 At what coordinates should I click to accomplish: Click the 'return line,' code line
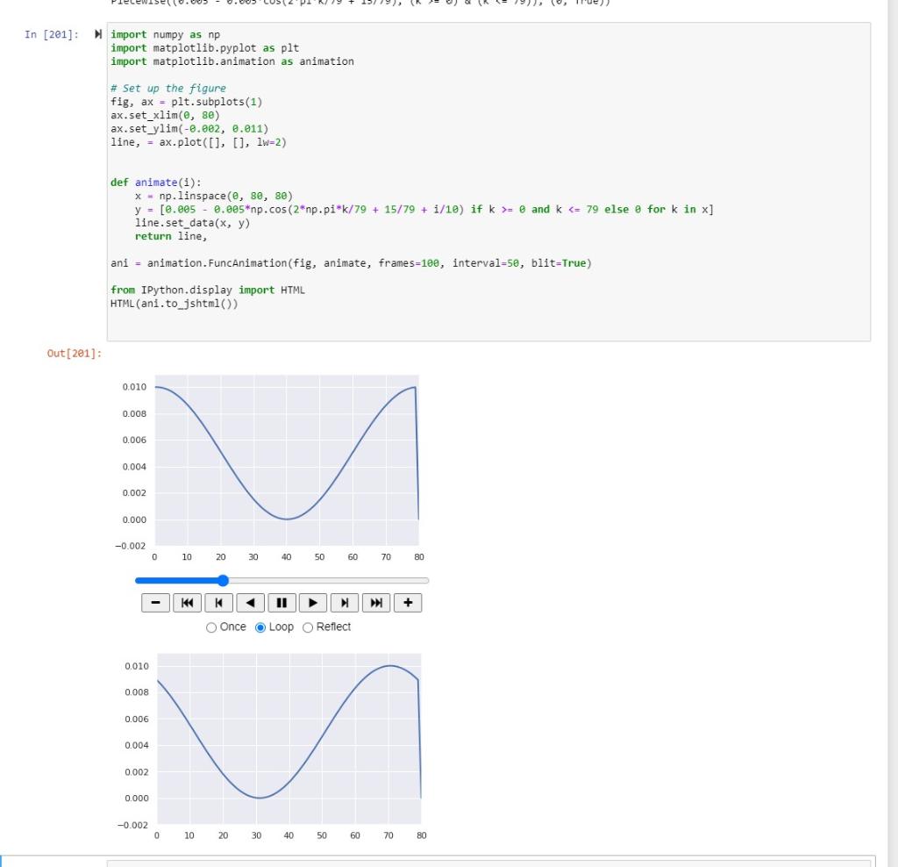[x=171, y=236]
